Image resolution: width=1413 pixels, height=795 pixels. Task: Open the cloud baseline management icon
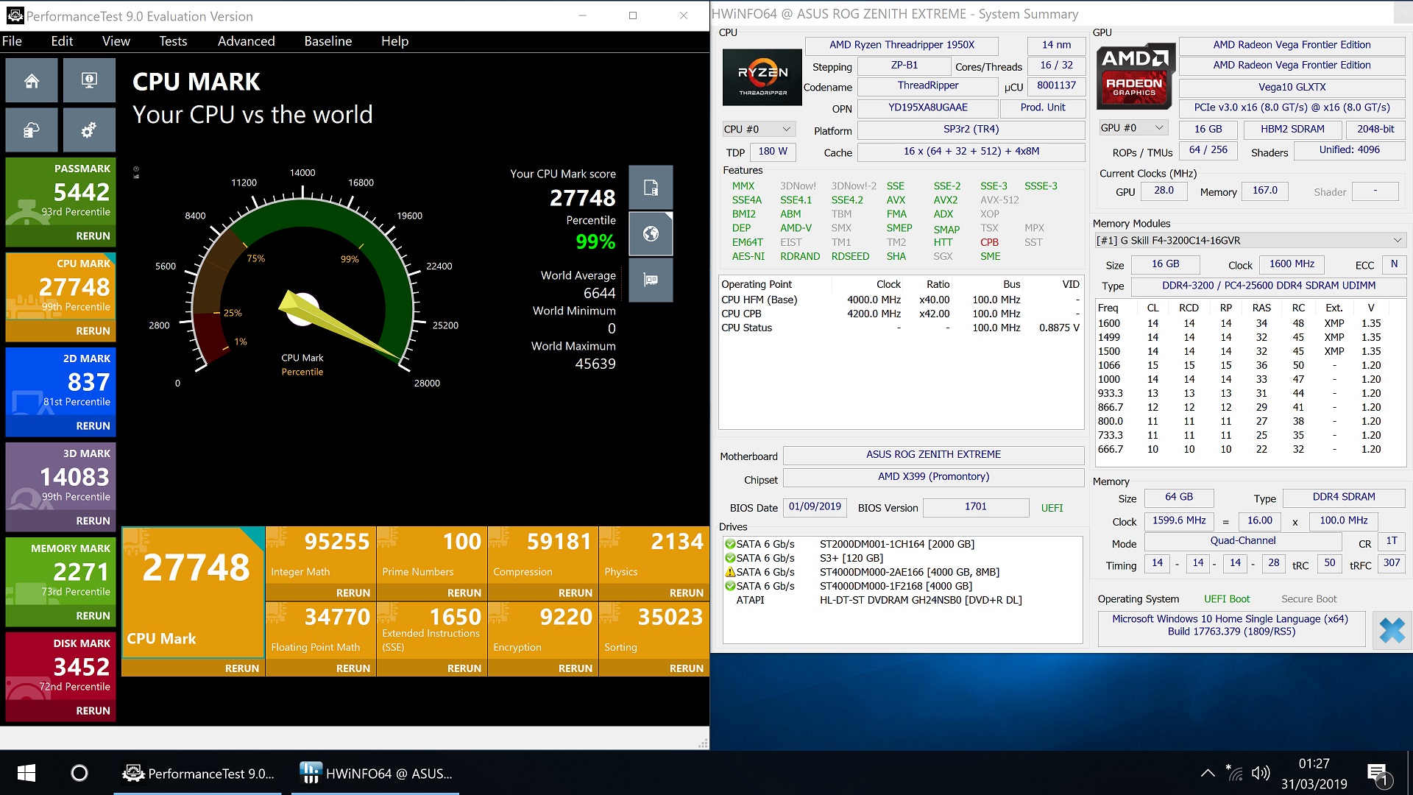click(x=32, y=130)
